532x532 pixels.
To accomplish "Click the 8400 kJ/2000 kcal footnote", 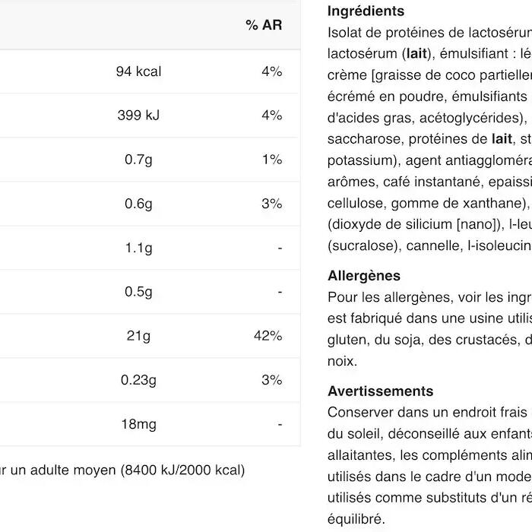I will 183,470.
